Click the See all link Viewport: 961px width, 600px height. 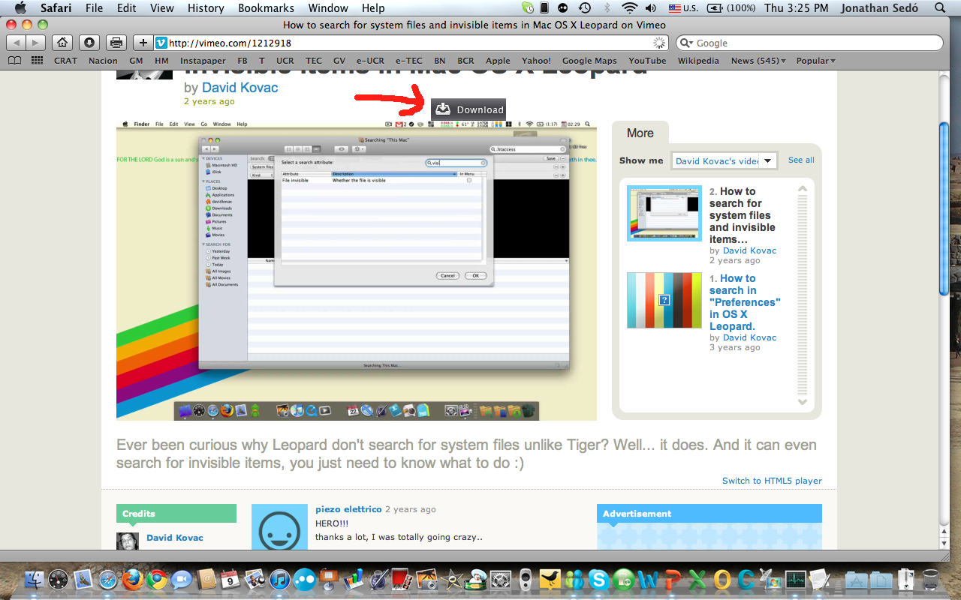coord(800,160)
